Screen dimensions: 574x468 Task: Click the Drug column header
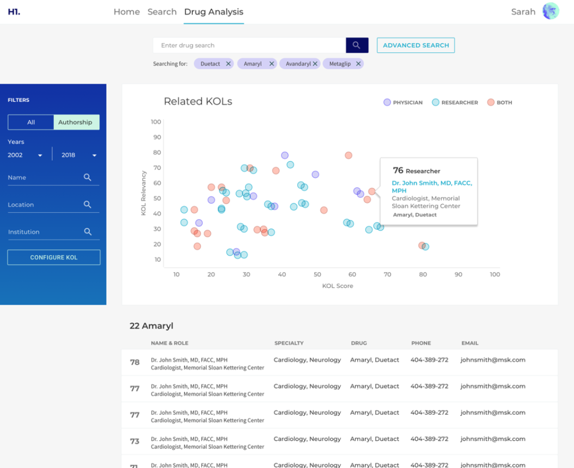[x=359, y=343]
